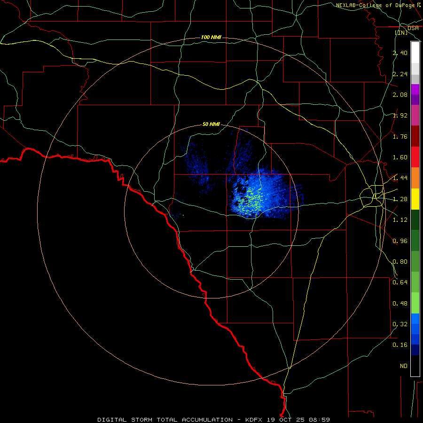Click the '2.24' legend value

click(x=400, y=74)
